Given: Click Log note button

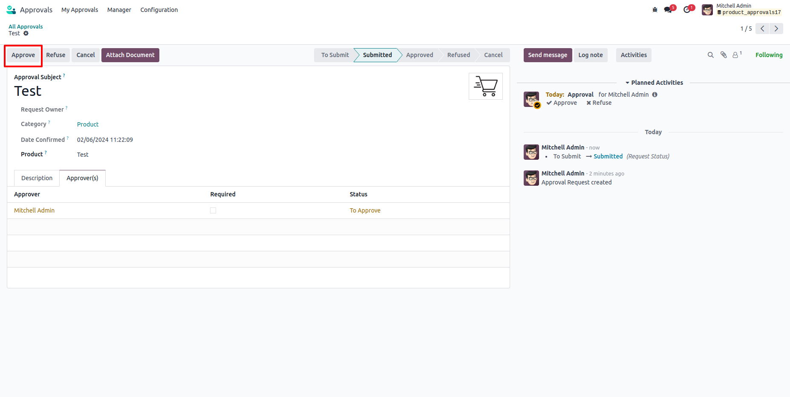Looking at the screenshot, I should click(x=591, y=55).
